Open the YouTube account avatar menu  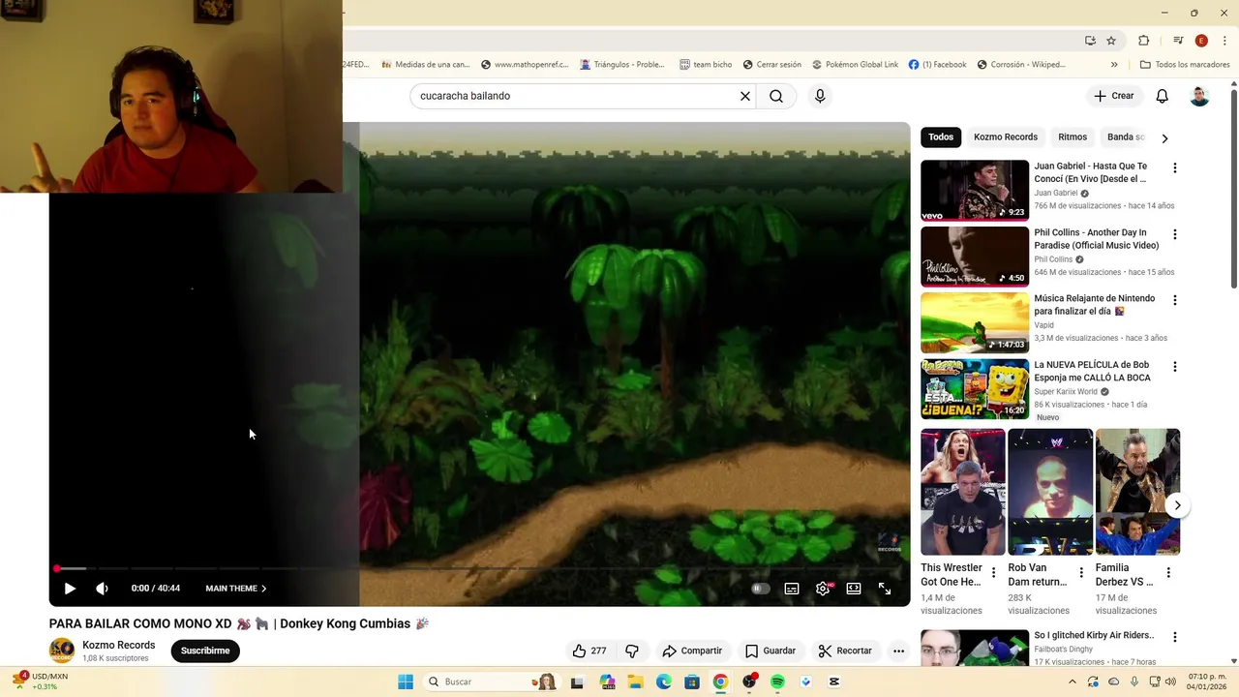click(x=1199, y=96)
